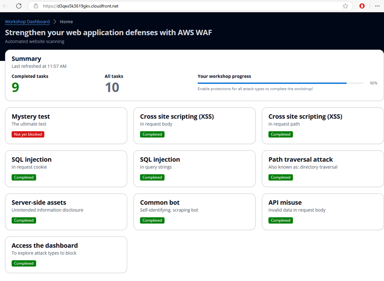Click the red Opera extension icon
The image size is (384, 281).
pyautogui.click(x=362, y=6)
